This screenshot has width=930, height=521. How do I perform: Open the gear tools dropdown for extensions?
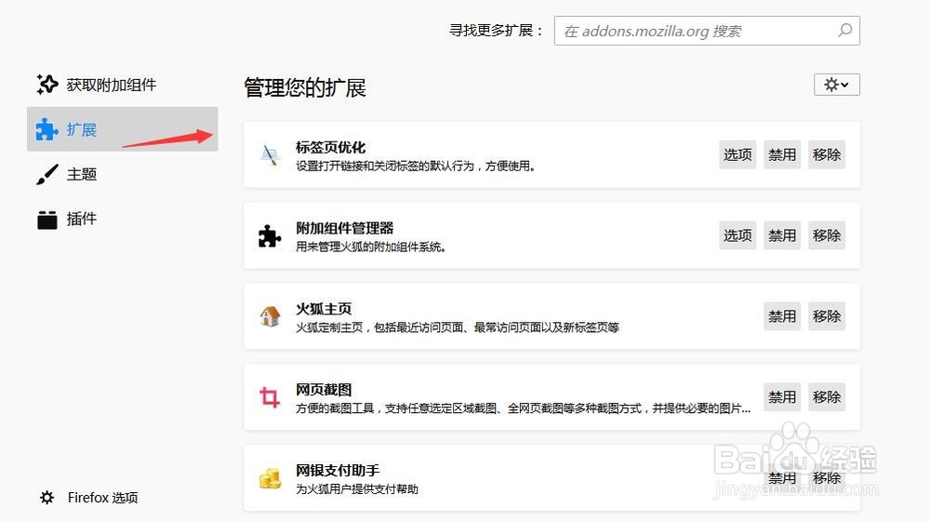pos(836,85)
